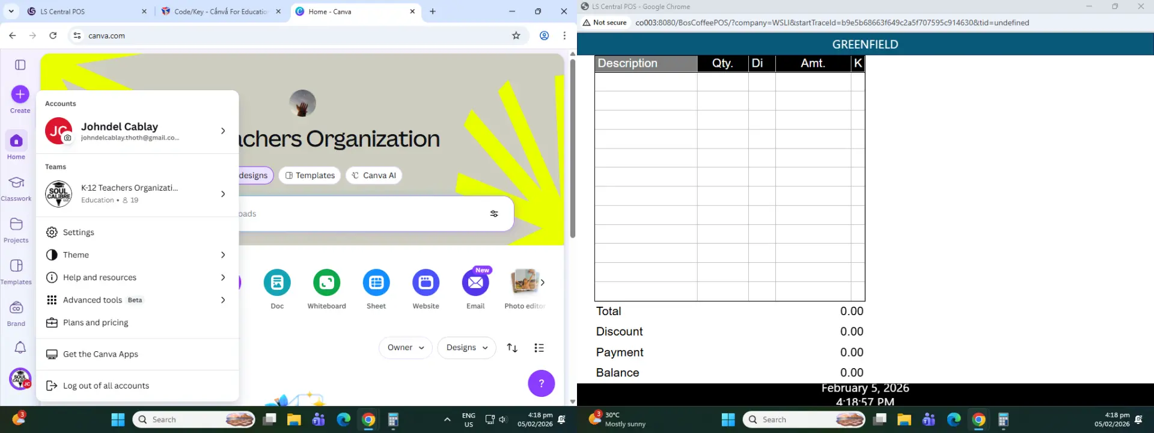
Task: Click the sort order arrows icon
Action: [512, 348]
